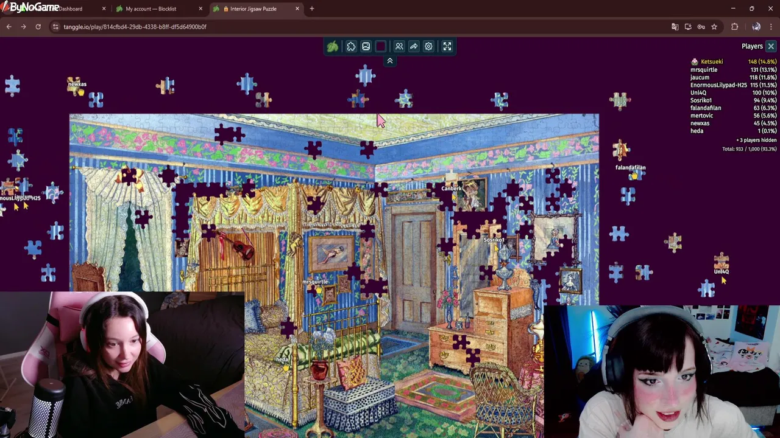Screen dimensions: 780x438
Task: Show the puzzle preview image
Action: pyautogui.click(x=366, y=46)
